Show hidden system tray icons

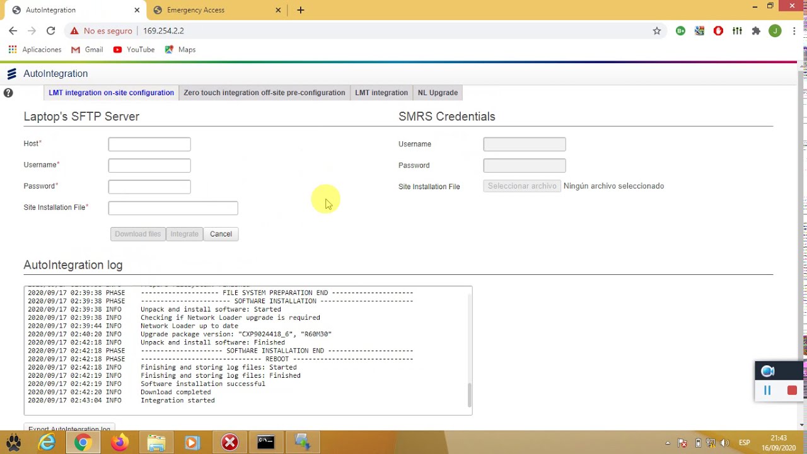(x=668, y=443)
